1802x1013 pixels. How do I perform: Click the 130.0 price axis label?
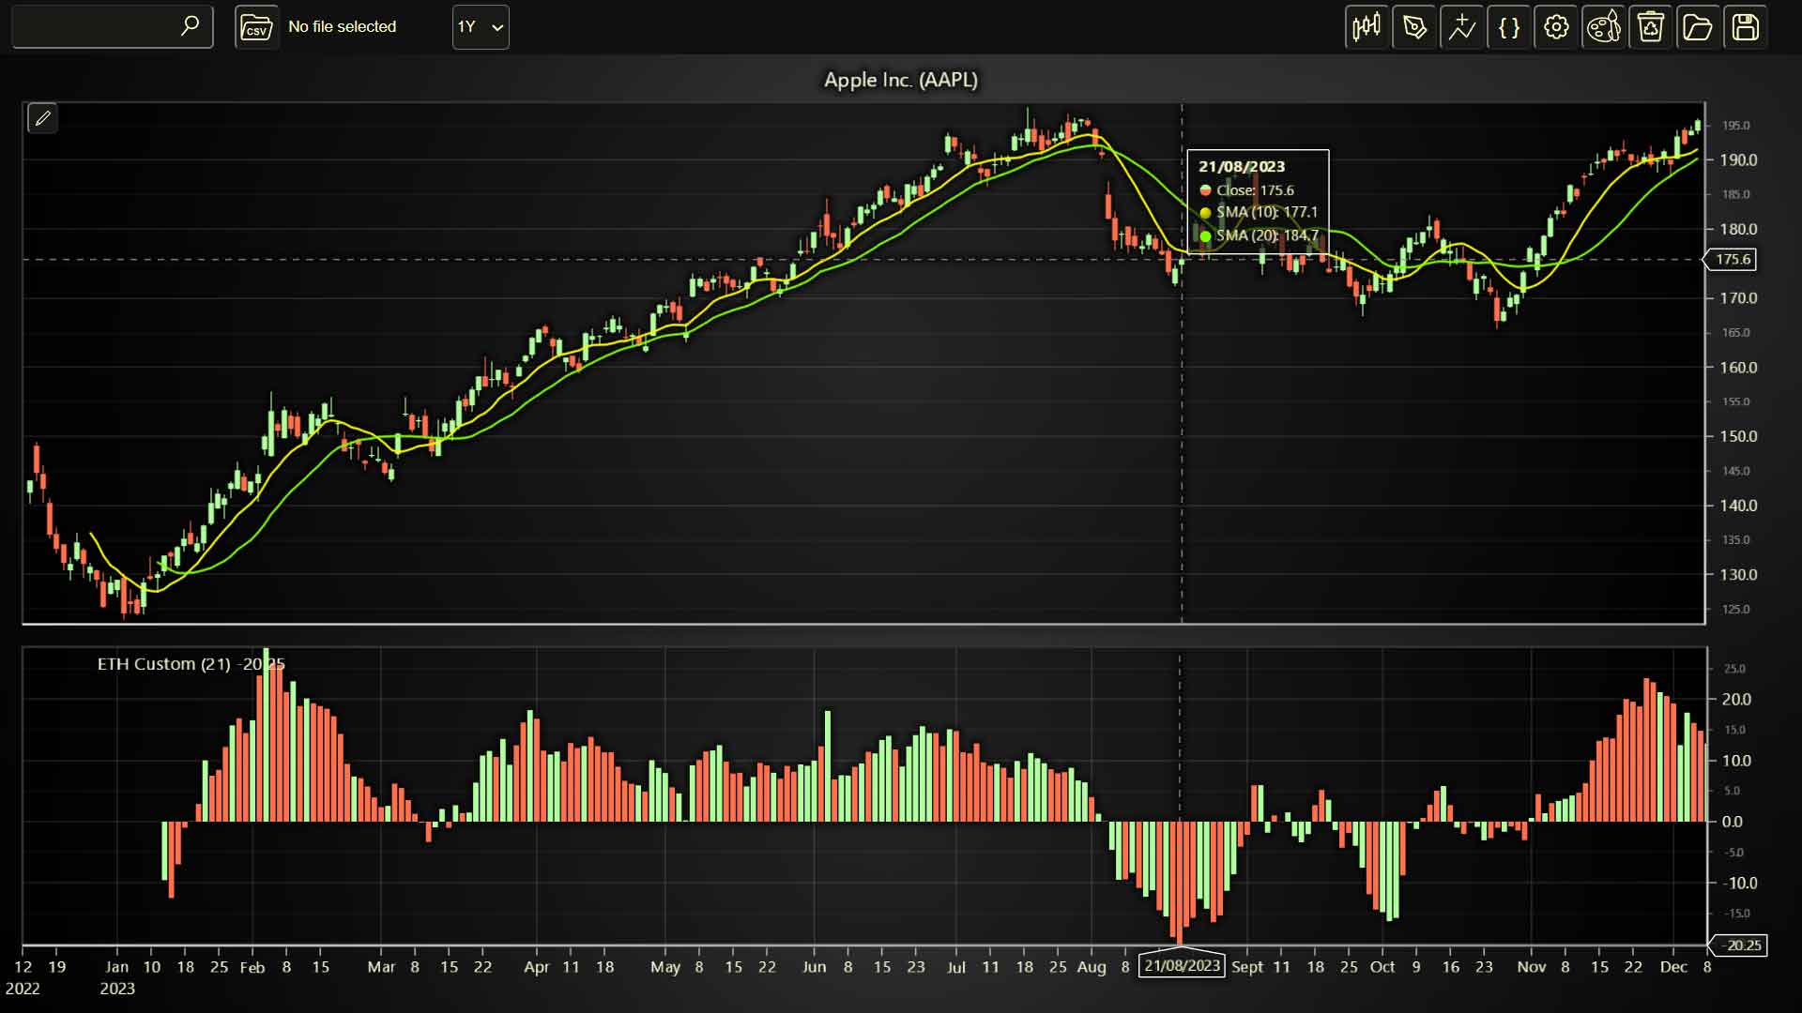pyautogui.click(x=1738, y=575)
